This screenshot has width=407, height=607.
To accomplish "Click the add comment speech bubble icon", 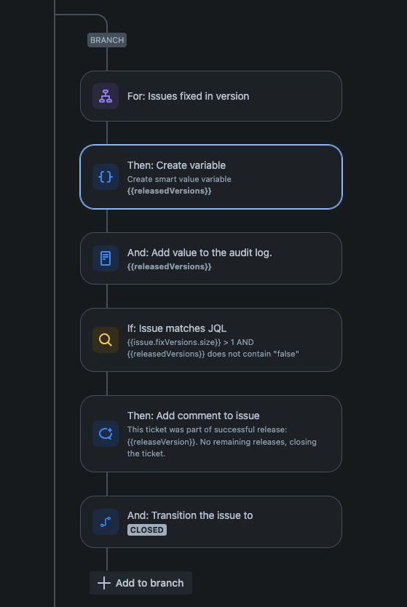I will [106, 434].
